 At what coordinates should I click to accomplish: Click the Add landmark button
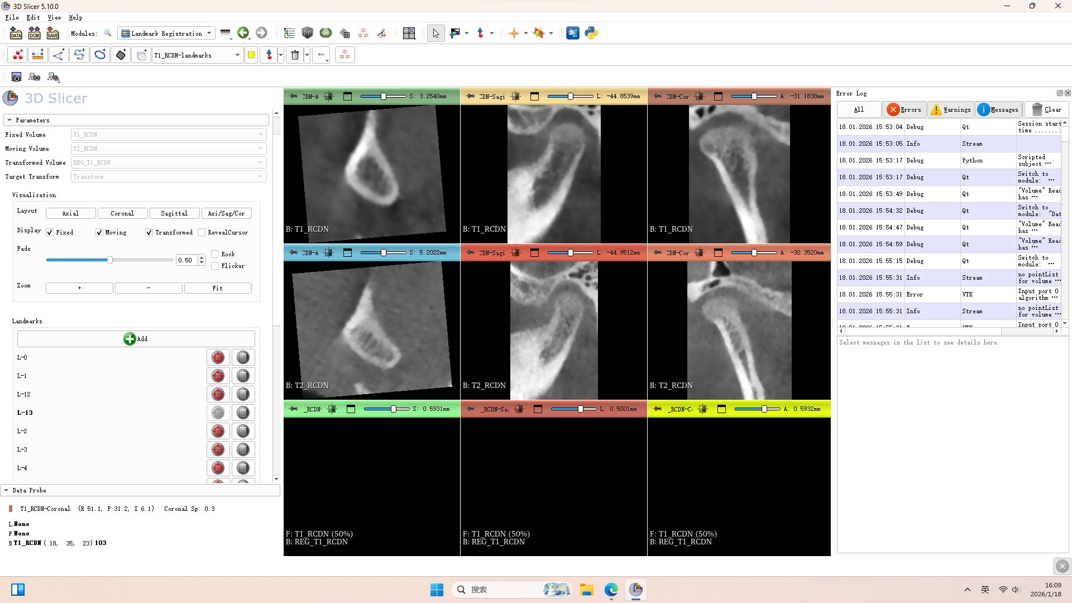tap(136, 339)
